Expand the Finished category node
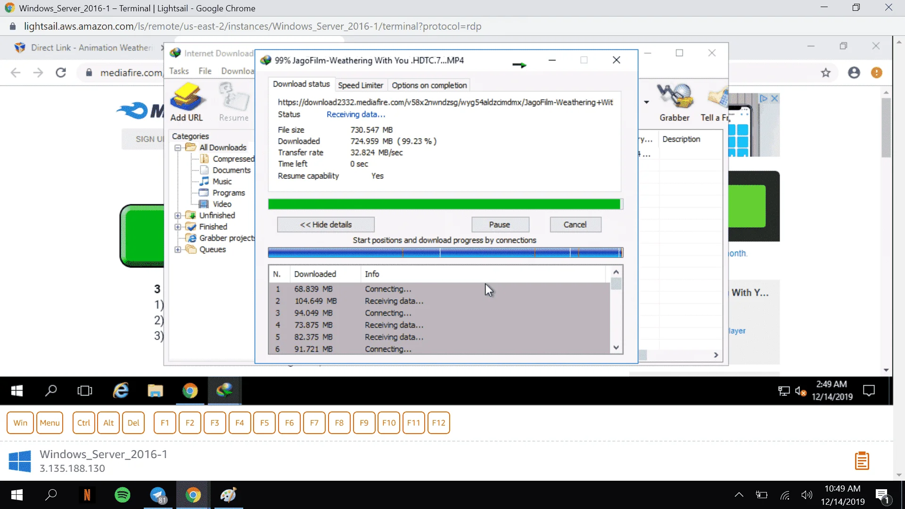The width and height of the screenshot is (905, 509). pyautogui.click(x=178, y=227)
